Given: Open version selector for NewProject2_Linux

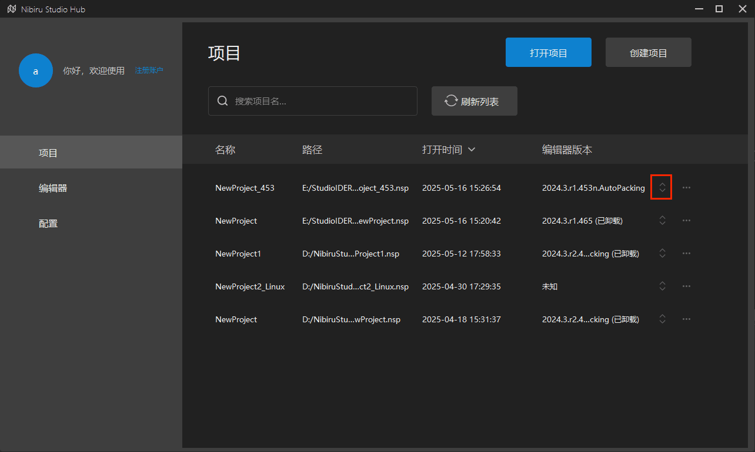Looking at the screenshot, I should (x=662, y=286).
